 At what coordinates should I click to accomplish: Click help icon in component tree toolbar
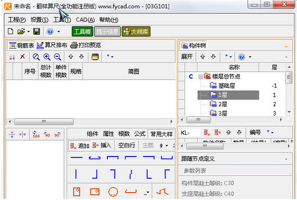coord(242,57)
